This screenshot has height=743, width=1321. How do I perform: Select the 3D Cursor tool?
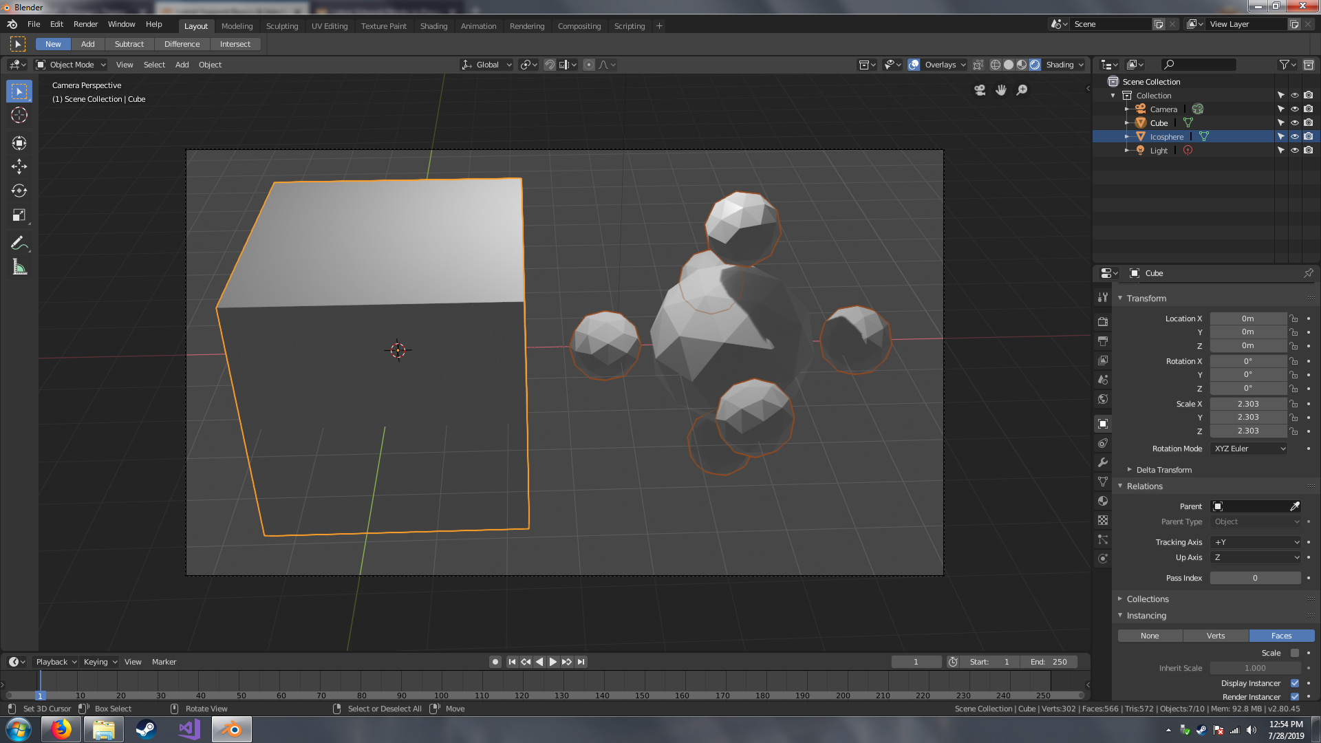coord(19,116)
